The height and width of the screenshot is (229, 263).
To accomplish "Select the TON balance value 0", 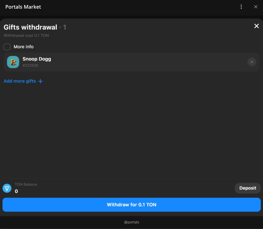I will pos(16,191).
